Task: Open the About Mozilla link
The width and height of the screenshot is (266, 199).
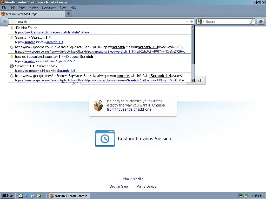Action: (x=133, y=179)
